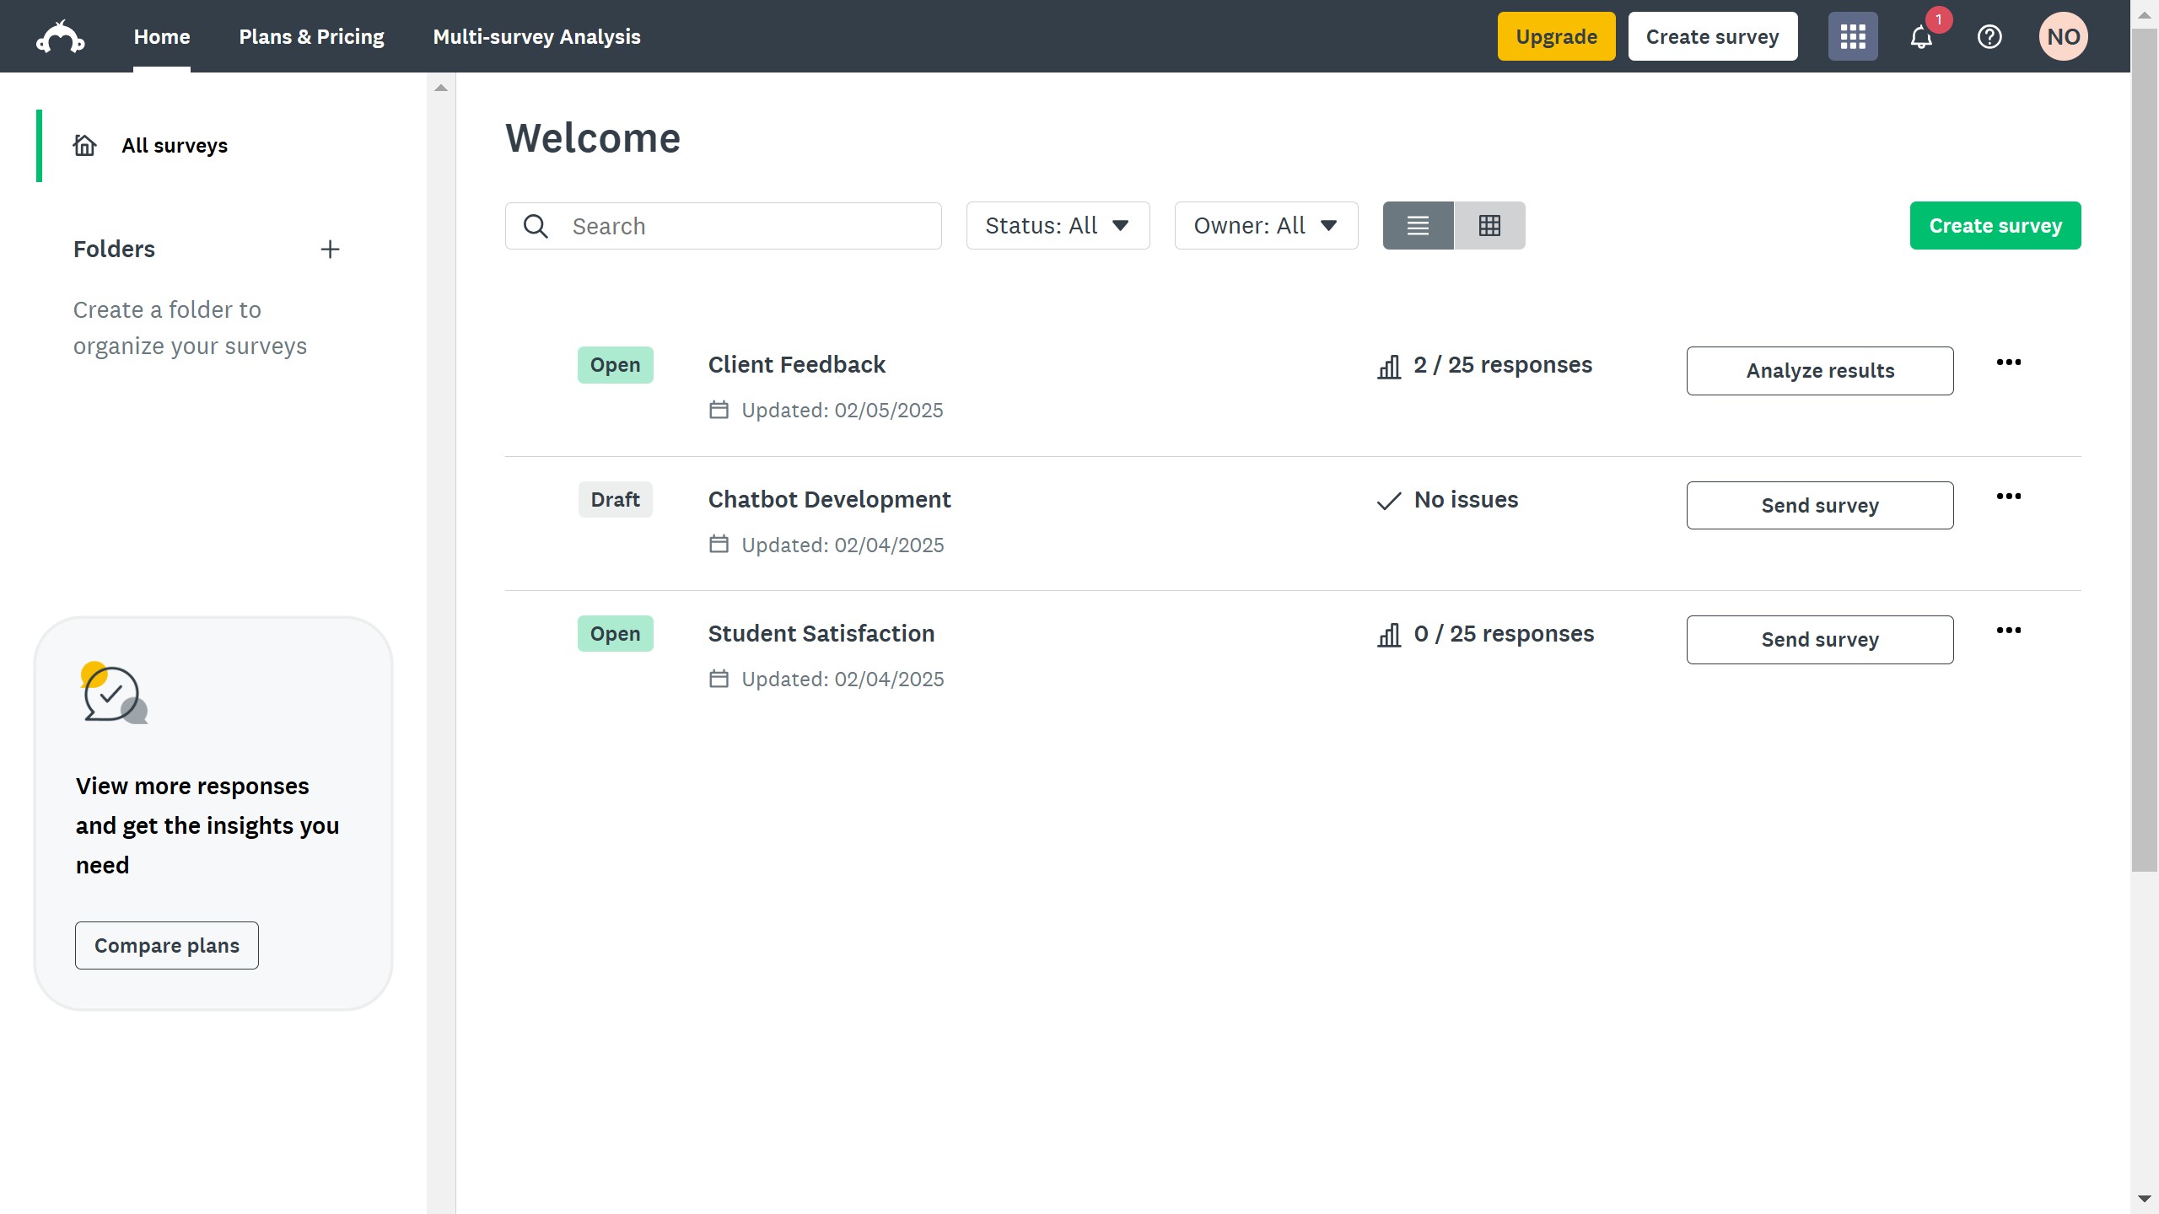Click 2 / 25 responses text
2159x1214 pixels.
tap(1503, 365)
